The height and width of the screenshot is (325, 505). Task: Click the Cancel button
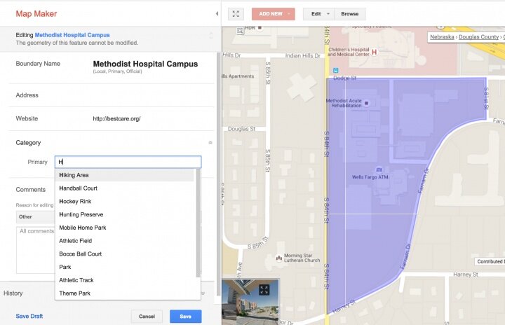(x=147, y=317)
